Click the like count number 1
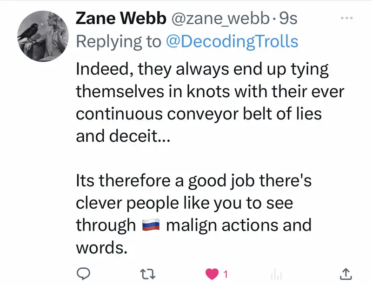Viewport: 372px width, 285px height. [x=226, y=274]
